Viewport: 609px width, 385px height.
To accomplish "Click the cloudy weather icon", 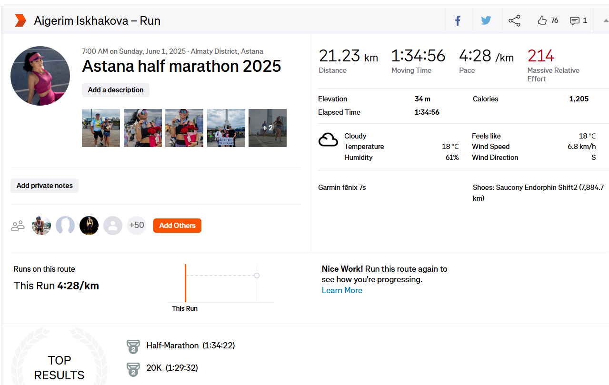I will coord(328,140).
